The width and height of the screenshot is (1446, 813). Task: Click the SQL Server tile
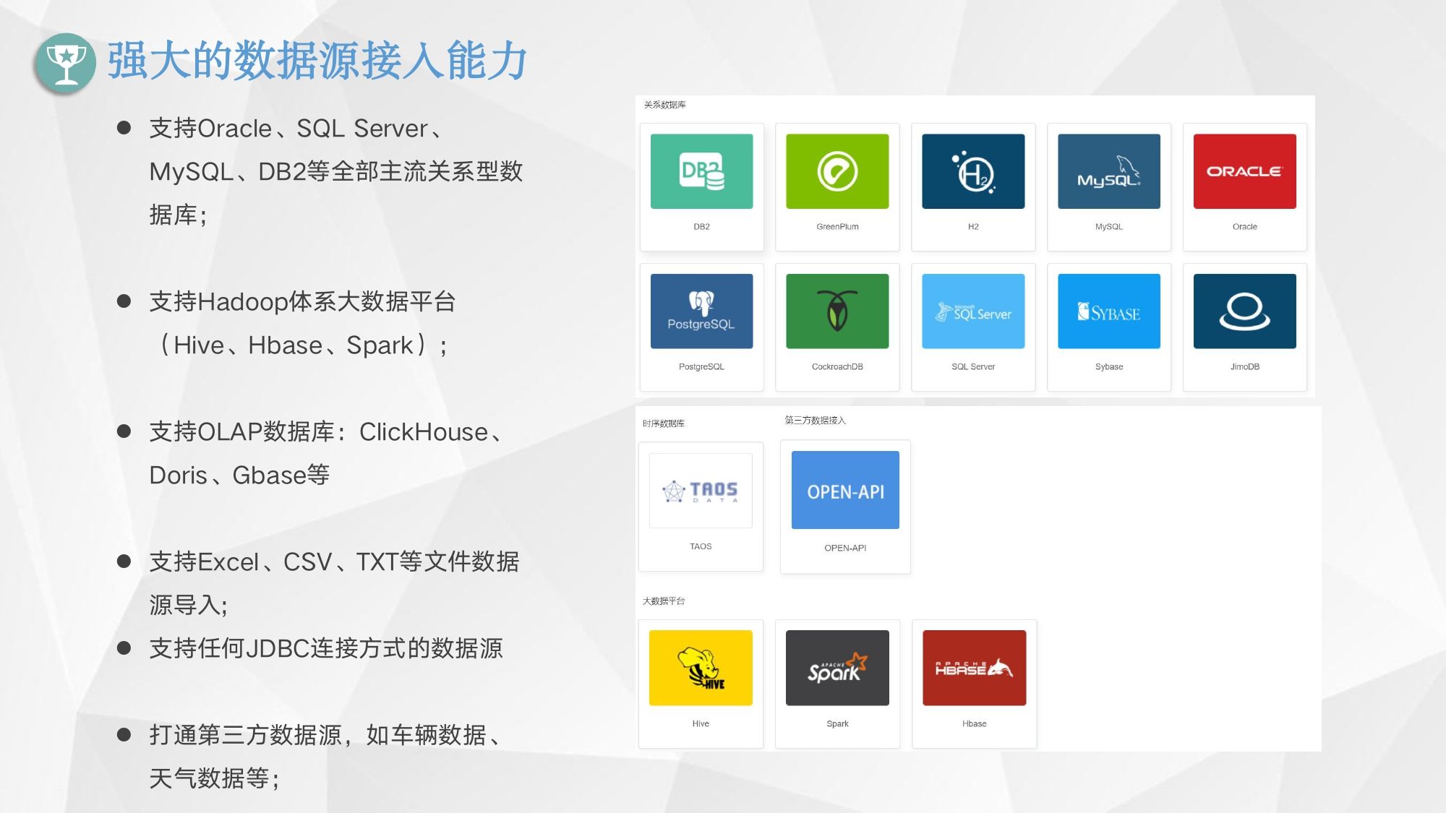click(x=973, y=311)
